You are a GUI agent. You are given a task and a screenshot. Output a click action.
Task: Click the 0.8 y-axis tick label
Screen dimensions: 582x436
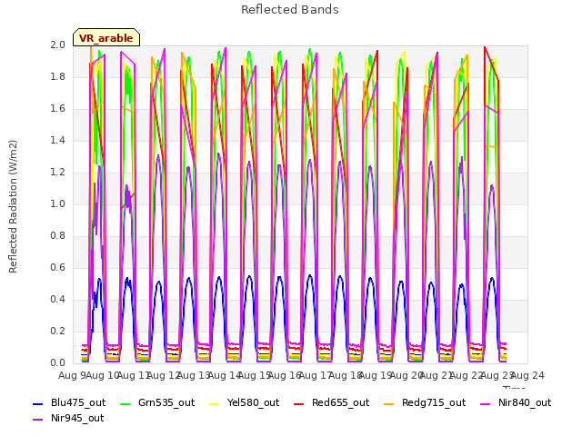[x=57, y=236]
